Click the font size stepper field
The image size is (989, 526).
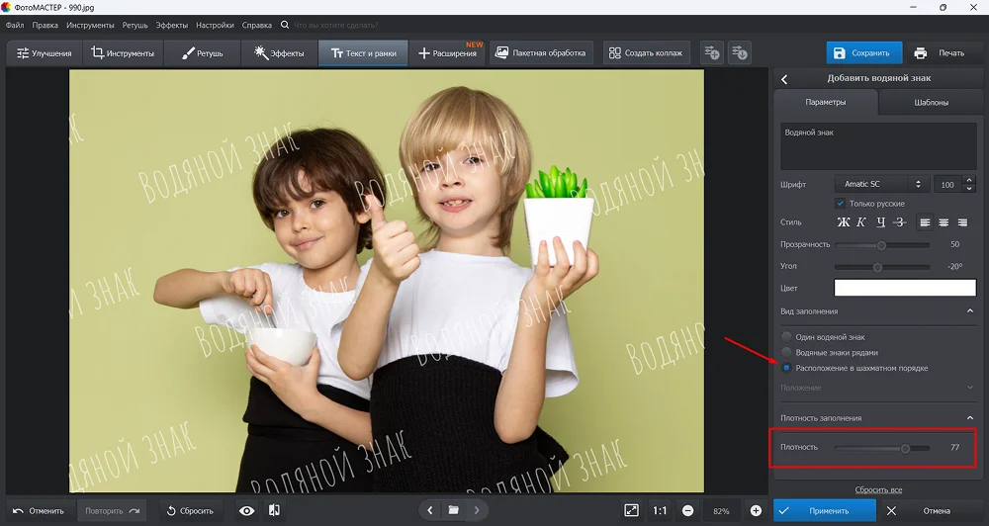(954, 184)
